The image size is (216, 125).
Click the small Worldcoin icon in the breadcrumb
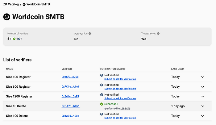coord(24,4)
